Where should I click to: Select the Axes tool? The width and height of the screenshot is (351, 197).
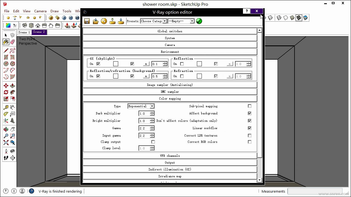(x=6, y=120)
